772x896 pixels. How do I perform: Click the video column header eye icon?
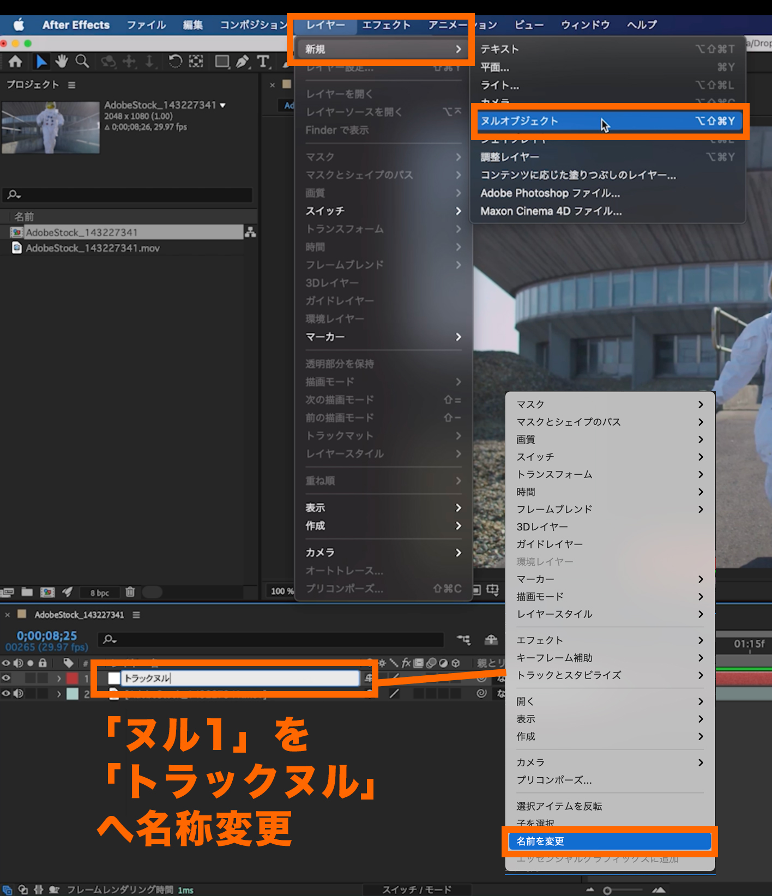(x=6, y=663)
